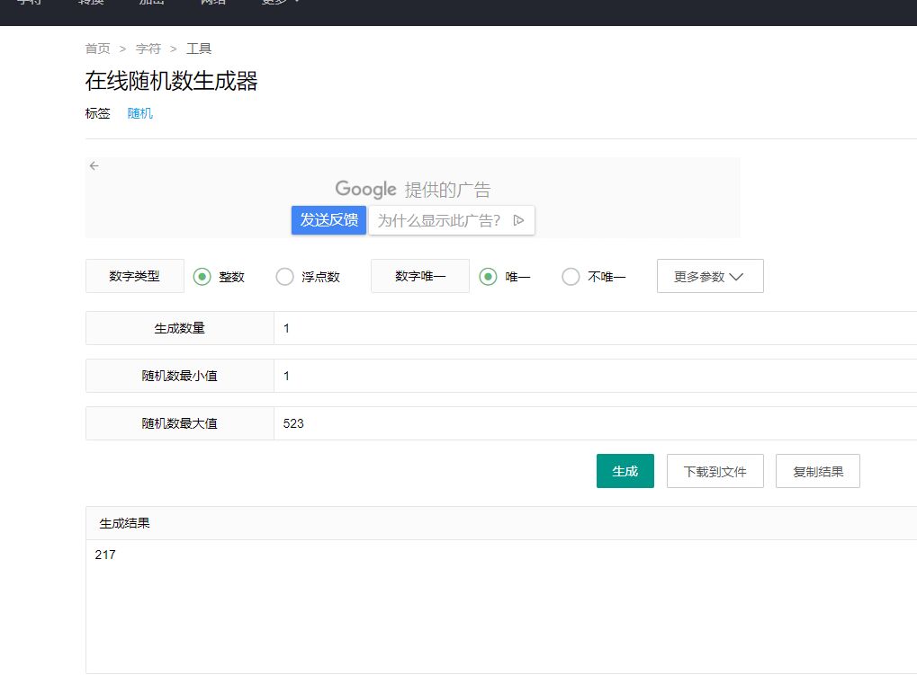Click the 发送反馈 ad feedback button

point(328,220)
